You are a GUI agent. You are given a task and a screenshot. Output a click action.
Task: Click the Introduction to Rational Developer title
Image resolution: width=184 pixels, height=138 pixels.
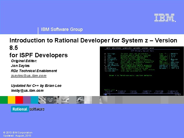(x=93, y=44)
